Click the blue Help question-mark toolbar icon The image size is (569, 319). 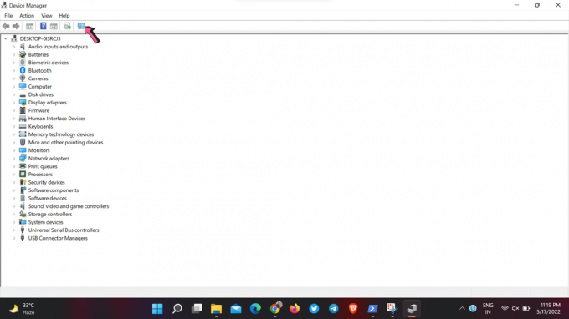(x=44, y=26)
